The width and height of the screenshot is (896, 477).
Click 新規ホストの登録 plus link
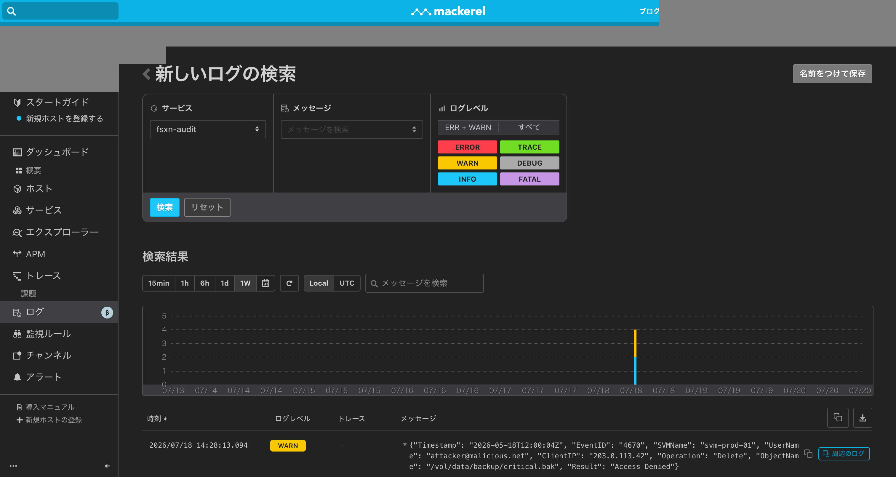pos(49,420)
